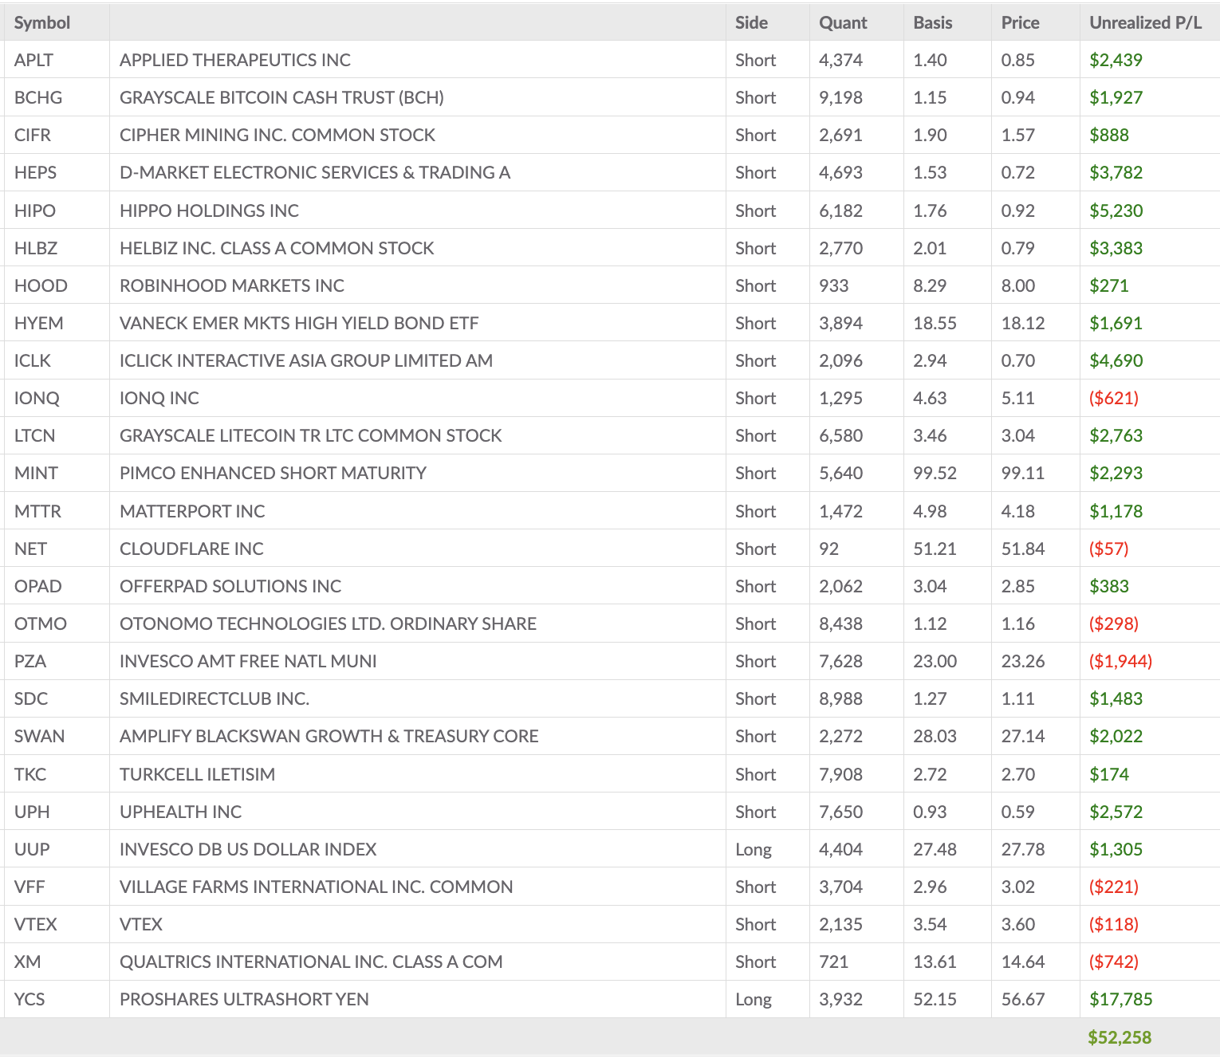Click INVESCO DB US DOLLAR INDEX name
Image resolution: width=1220 pixels, height=1062 pixels.
point(248,849)
